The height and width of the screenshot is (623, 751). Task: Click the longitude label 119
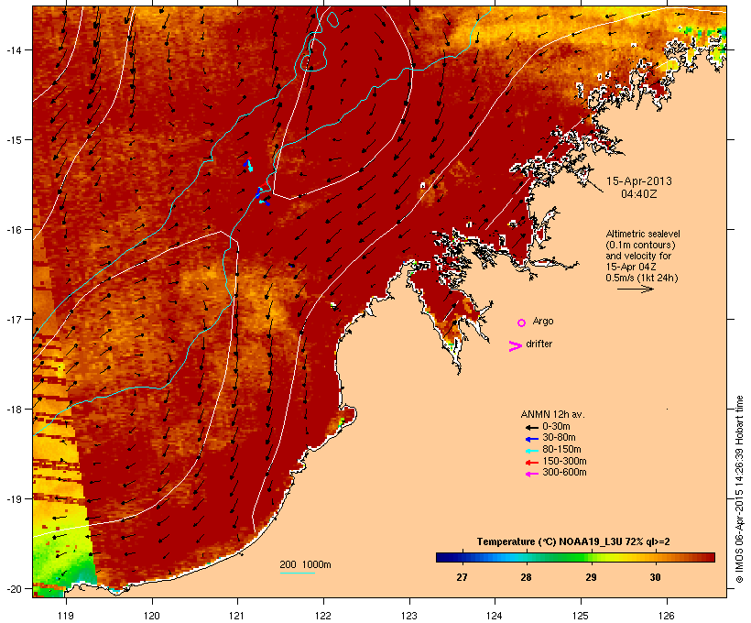point(66,616)
